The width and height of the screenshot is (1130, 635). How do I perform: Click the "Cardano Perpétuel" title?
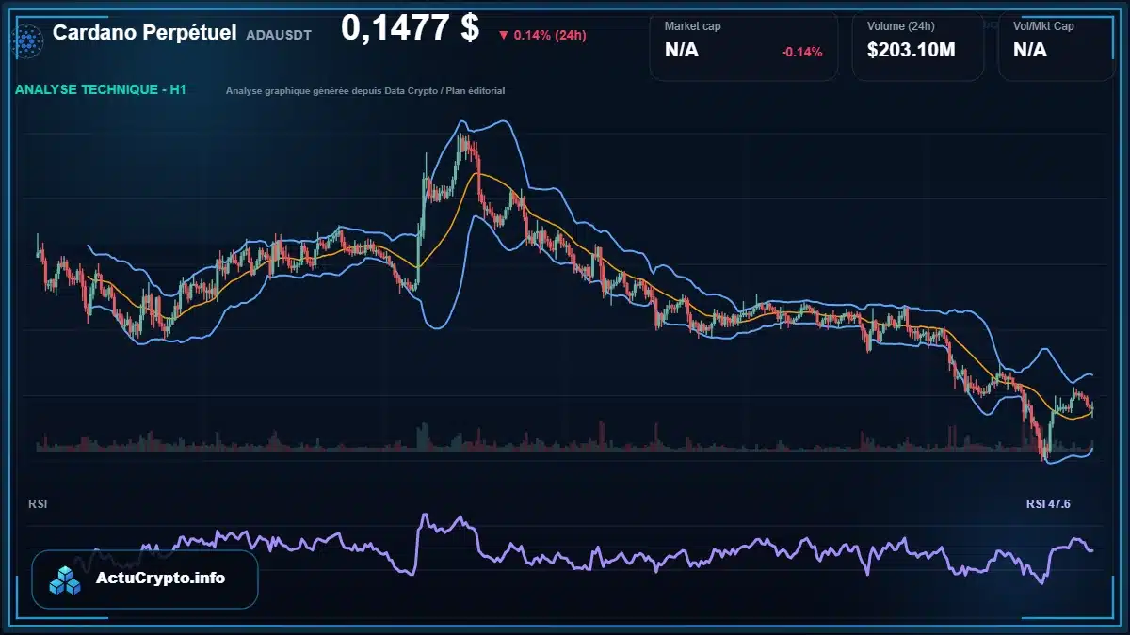145,33
